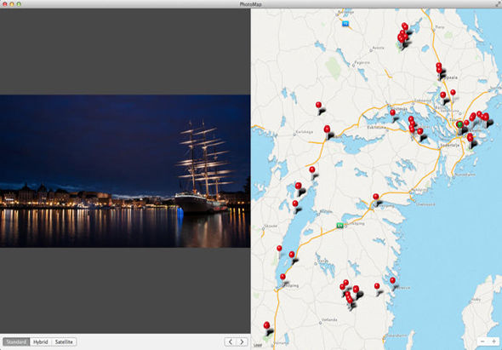Click the Fagersta city label
This screenshot has width=502, height=350.
pos(362,62)
